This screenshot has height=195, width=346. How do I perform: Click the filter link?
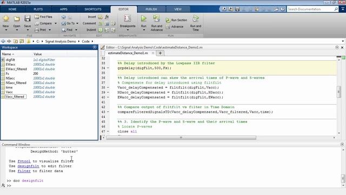pos(24,171)
